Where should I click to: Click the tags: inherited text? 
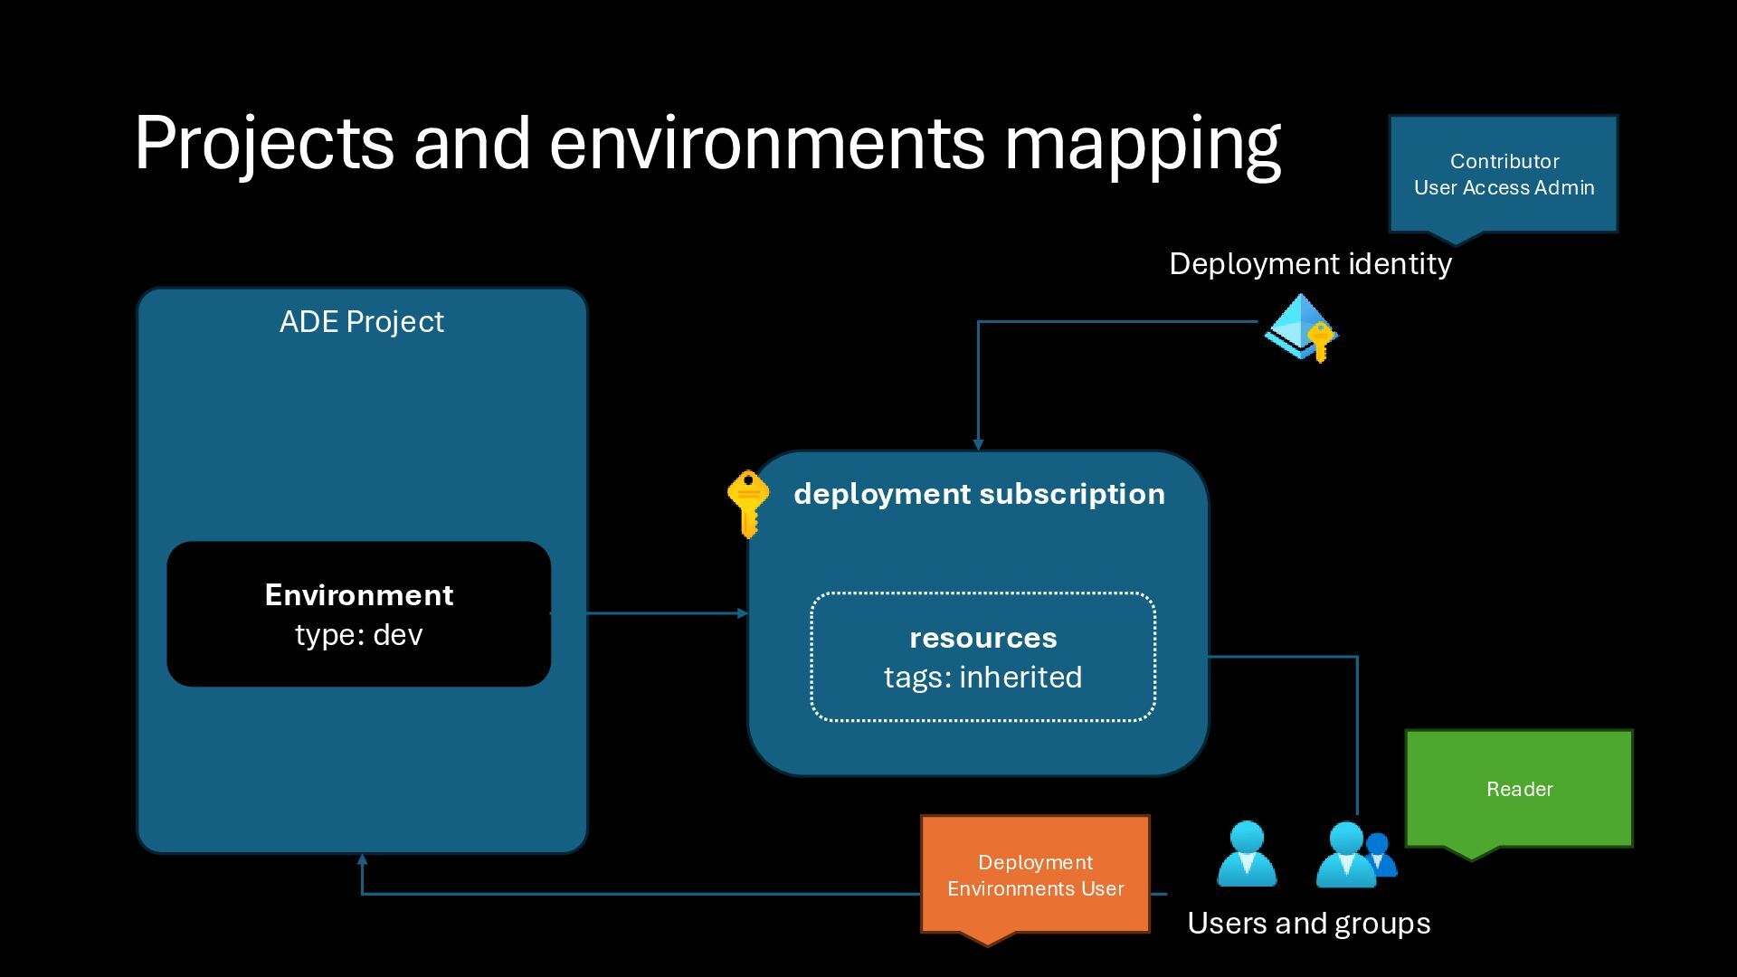tap(982, 678)
